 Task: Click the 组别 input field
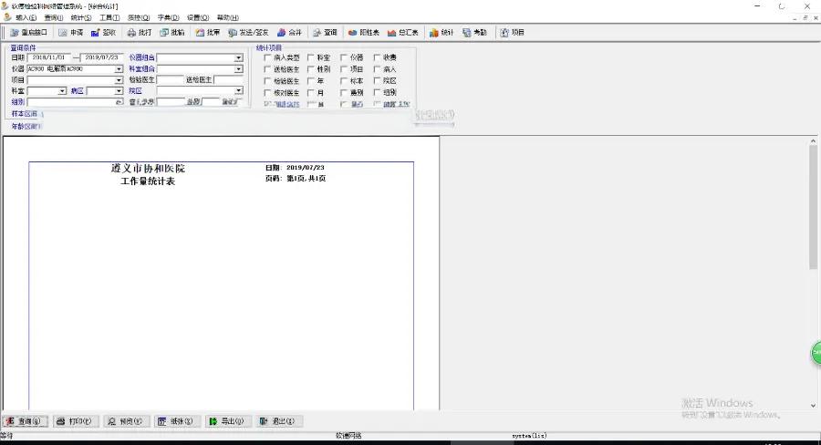point(76,102)
